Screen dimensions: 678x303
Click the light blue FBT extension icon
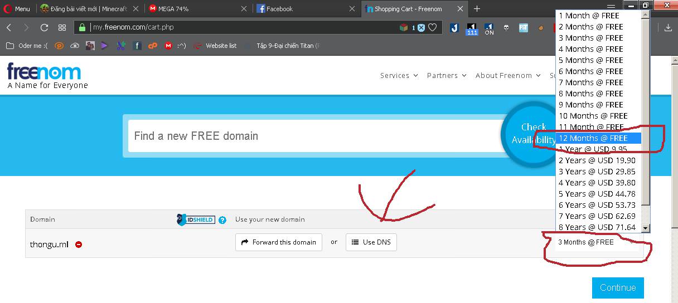523,27
